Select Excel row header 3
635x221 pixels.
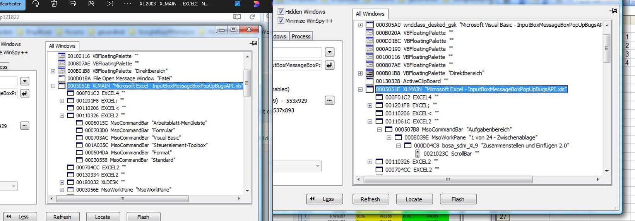pos(627,54)
